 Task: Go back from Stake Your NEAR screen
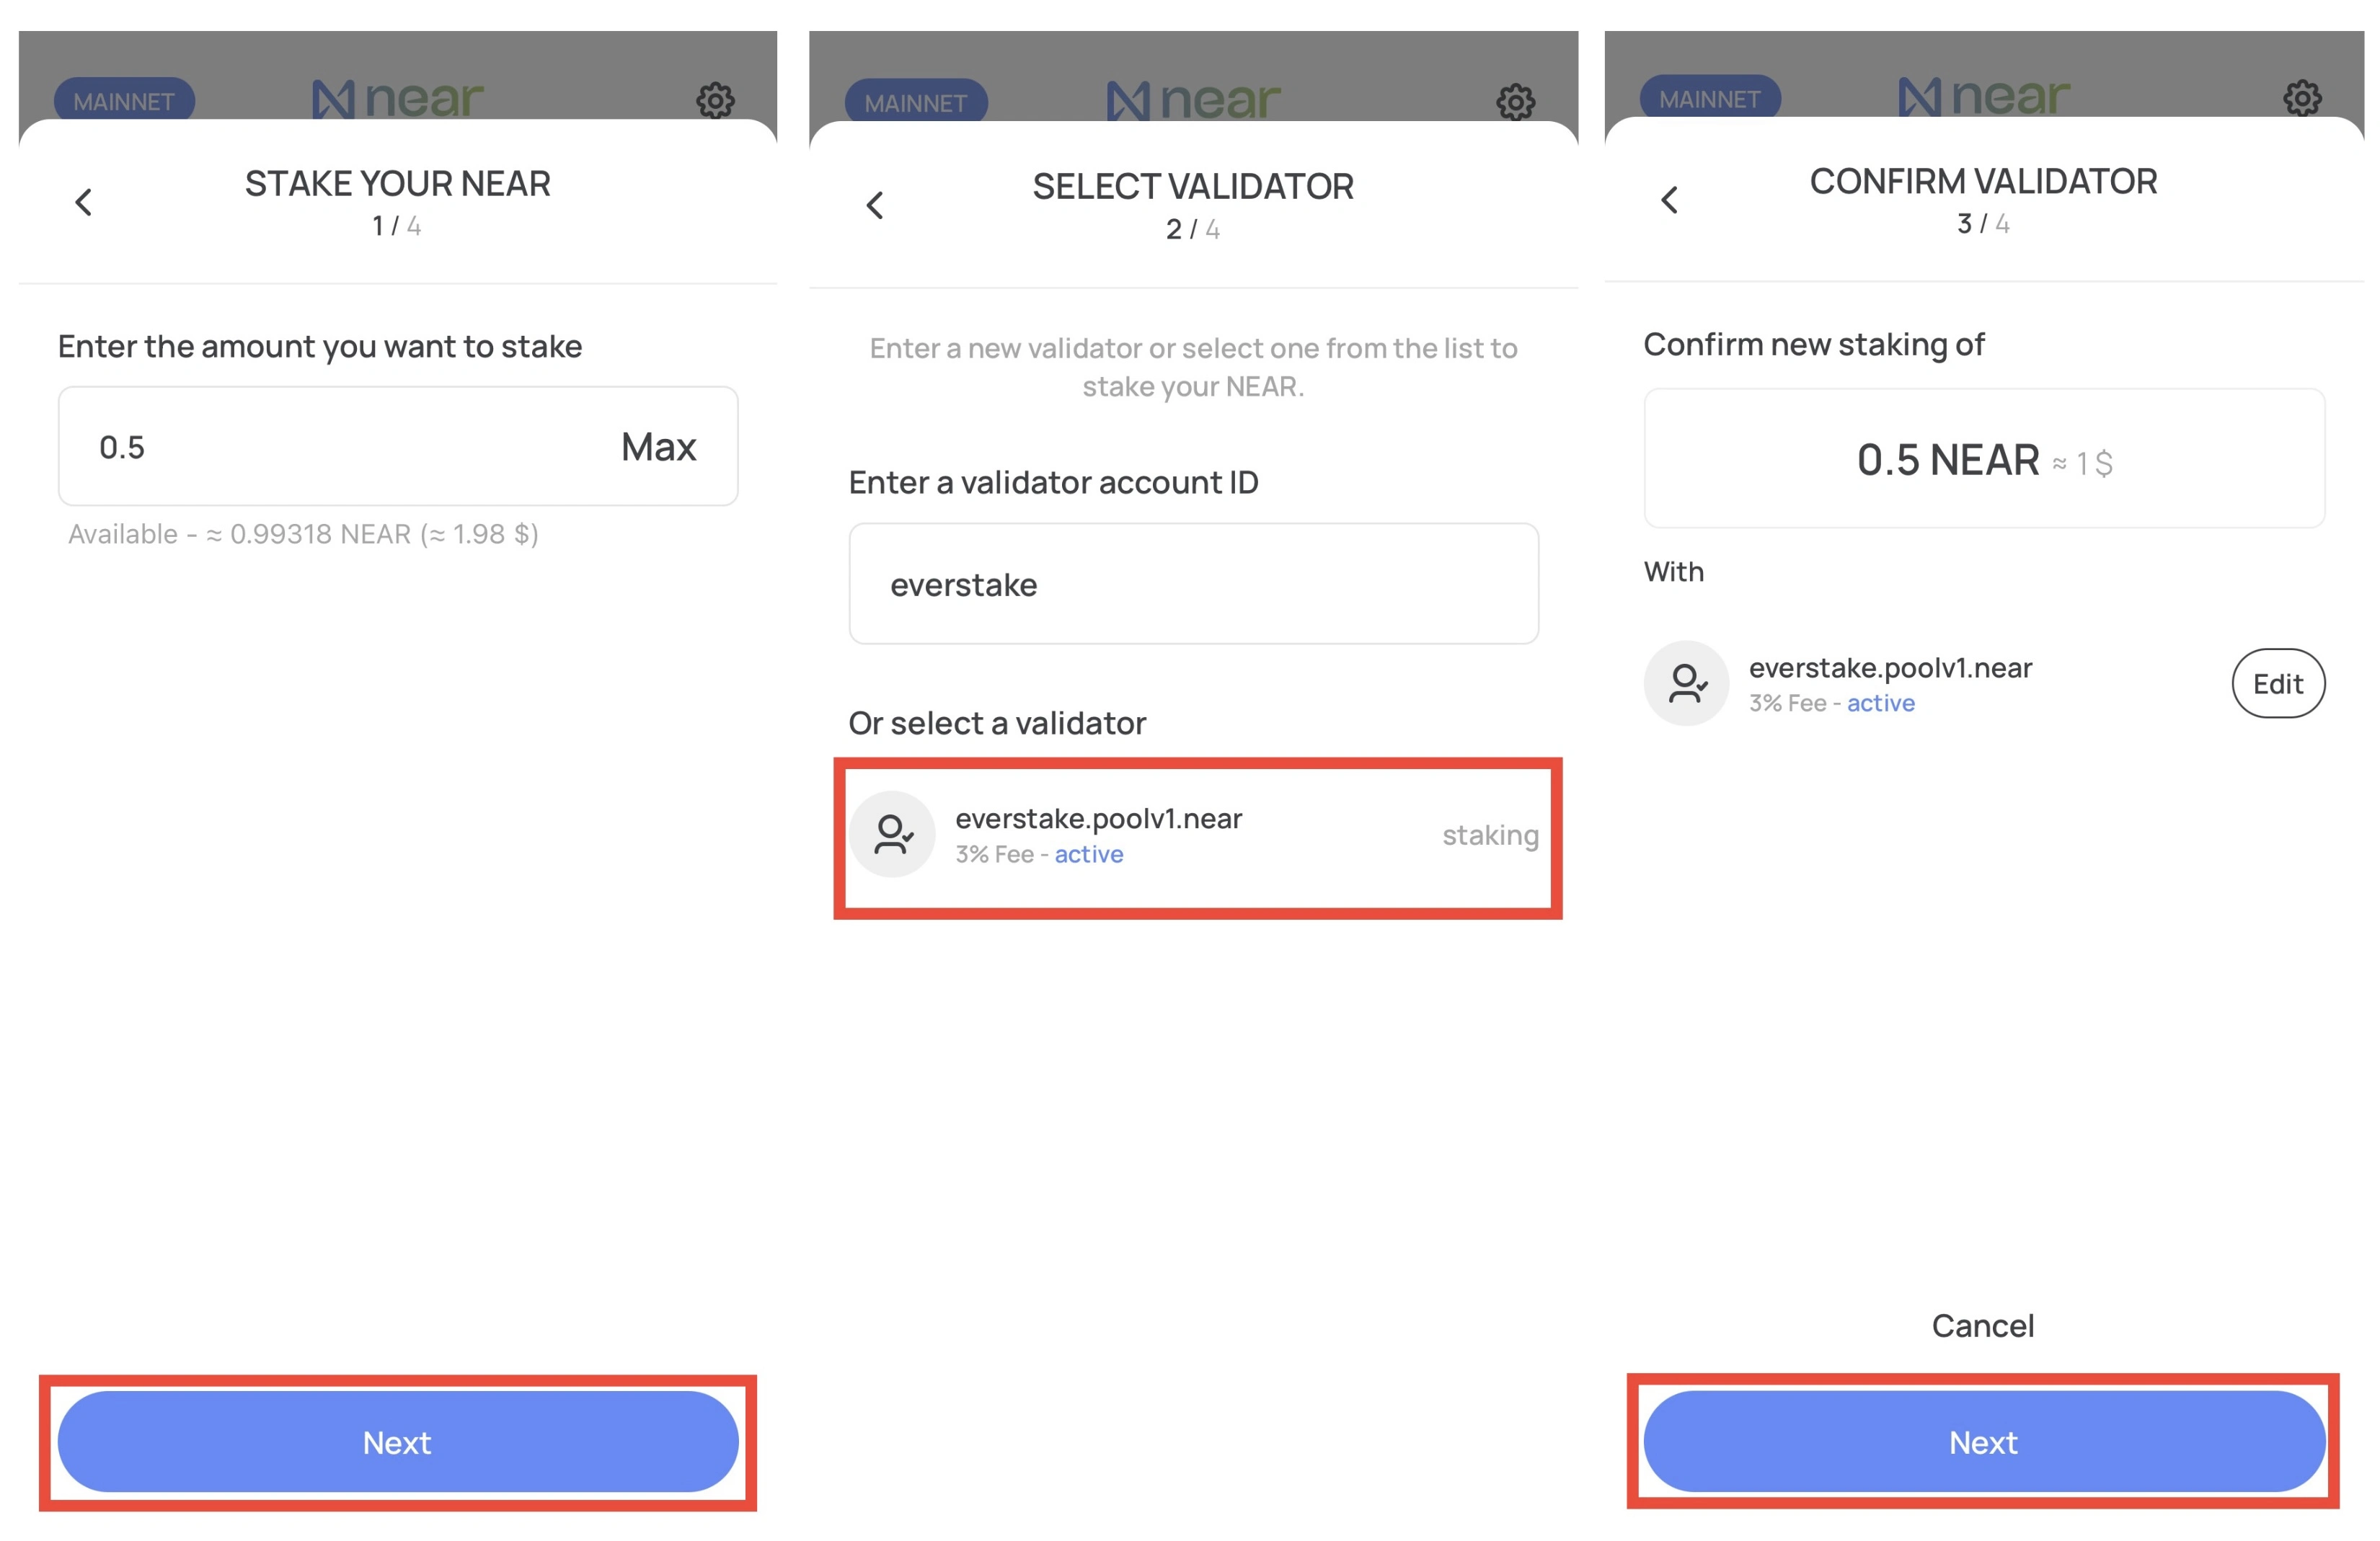tap(84, 202)
